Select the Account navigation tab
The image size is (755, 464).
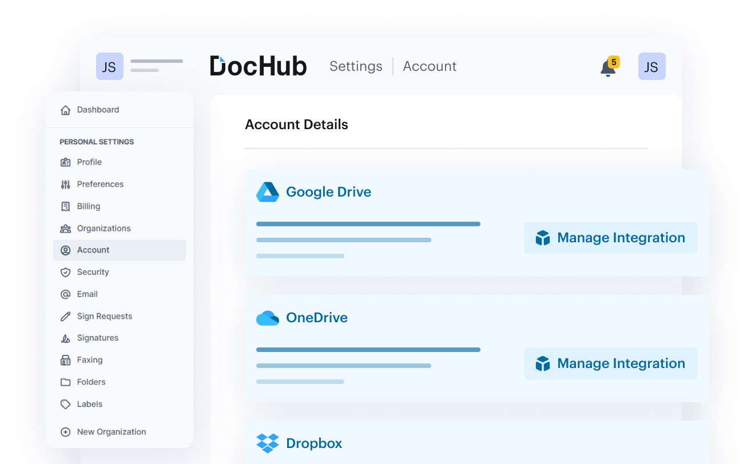point(430,66)
